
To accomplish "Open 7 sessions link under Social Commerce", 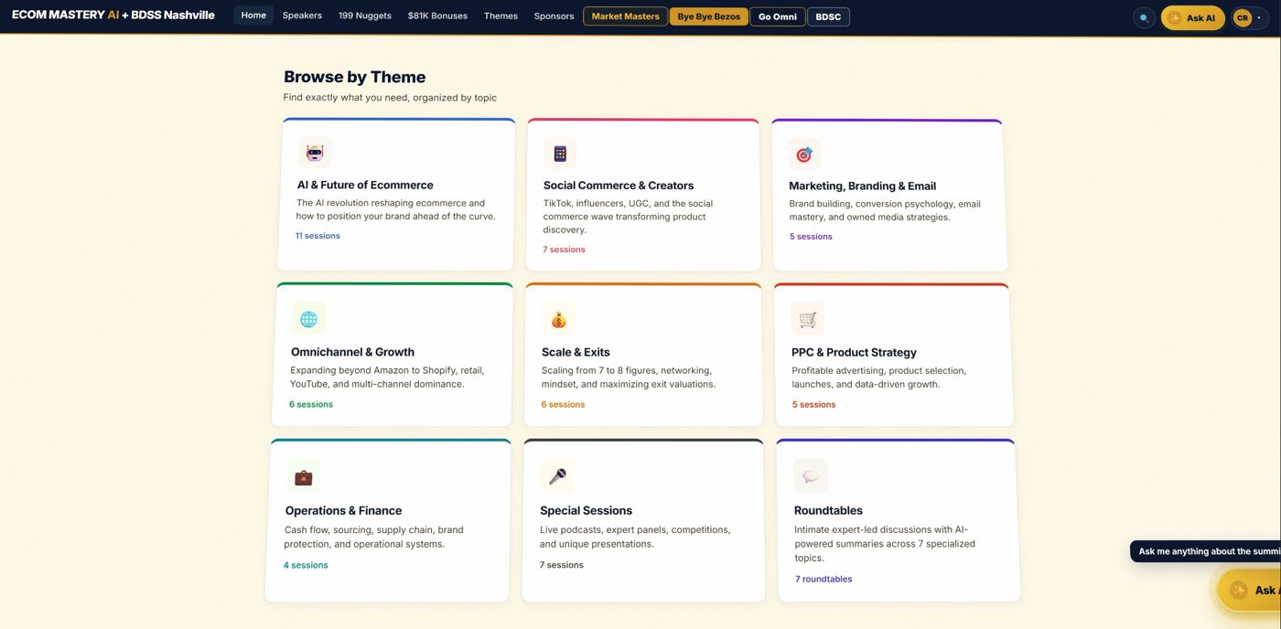I will pos(564,250).
